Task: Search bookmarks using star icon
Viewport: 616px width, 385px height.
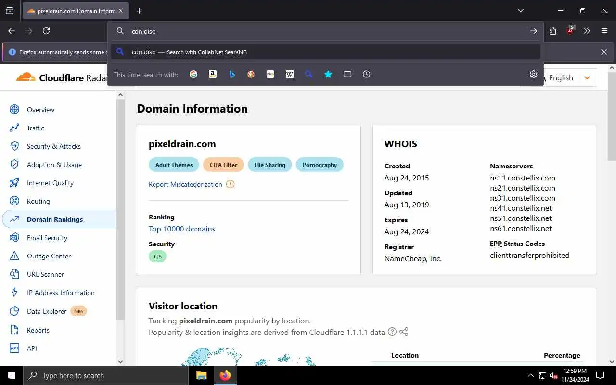Action: tap(328, 74)
